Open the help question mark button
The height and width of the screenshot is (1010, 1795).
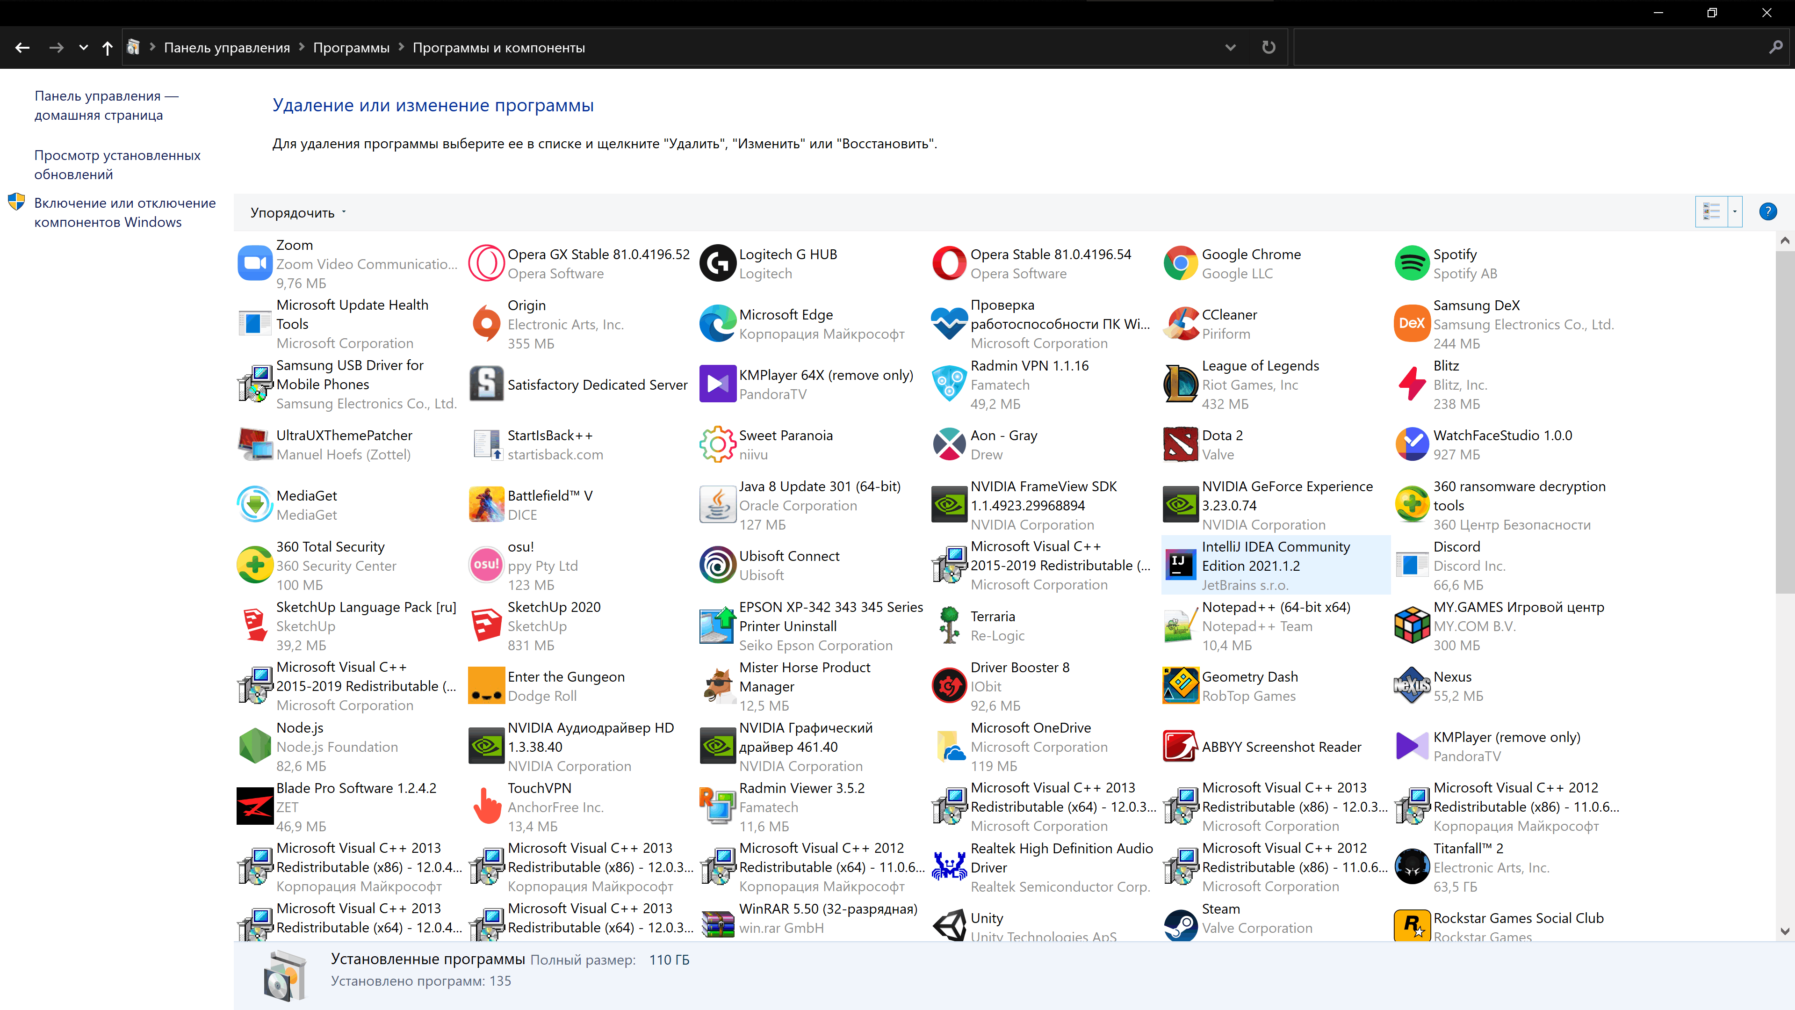[x=1768, y=212]
